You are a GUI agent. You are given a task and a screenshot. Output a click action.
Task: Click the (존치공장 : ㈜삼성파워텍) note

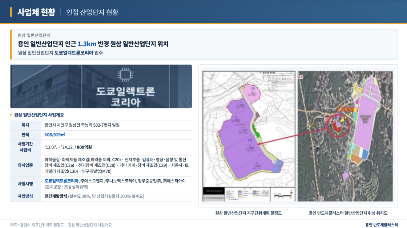pos(66,187)
